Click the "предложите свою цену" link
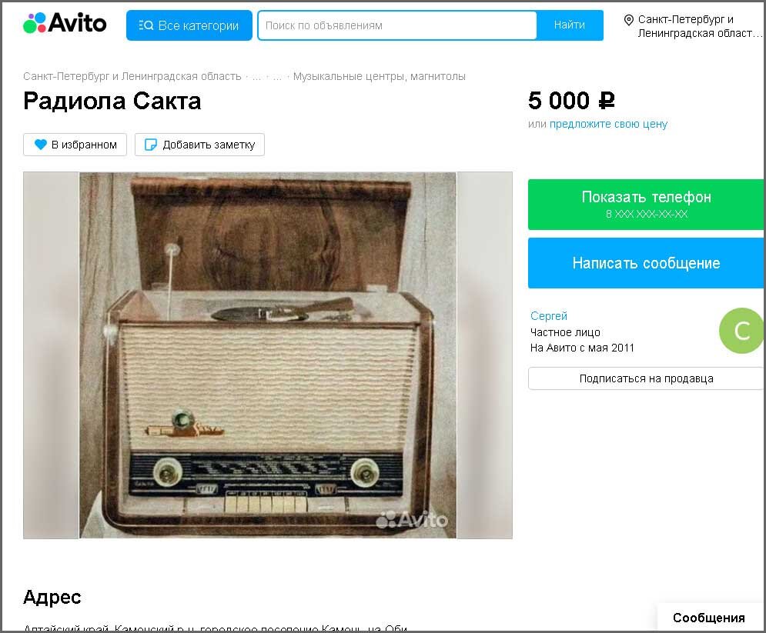Image resolution: width=766 pixels, height=633 pixels. pyautogui.click(x=608, y=124)
